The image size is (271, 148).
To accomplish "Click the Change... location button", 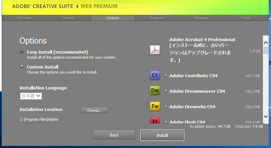I will (x=94, y=110).
